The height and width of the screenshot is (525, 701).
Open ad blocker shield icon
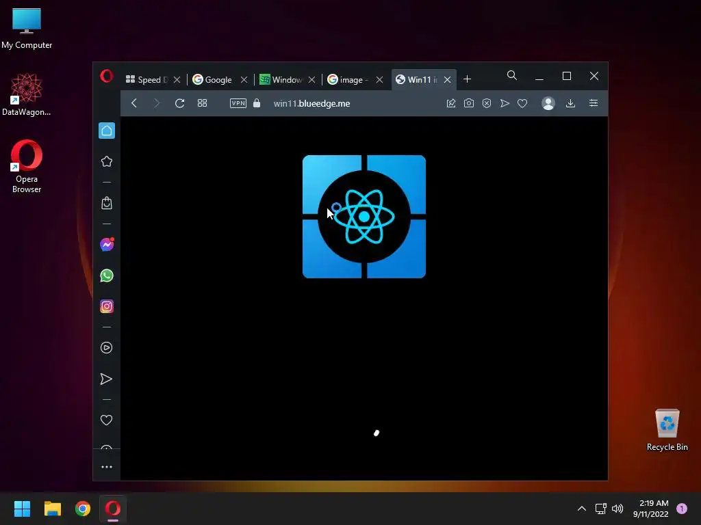pos(487,103)
